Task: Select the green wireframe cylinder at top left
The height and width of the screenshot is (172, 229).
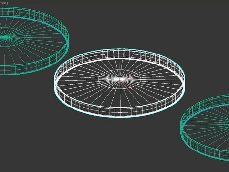Action: (34, 41)
